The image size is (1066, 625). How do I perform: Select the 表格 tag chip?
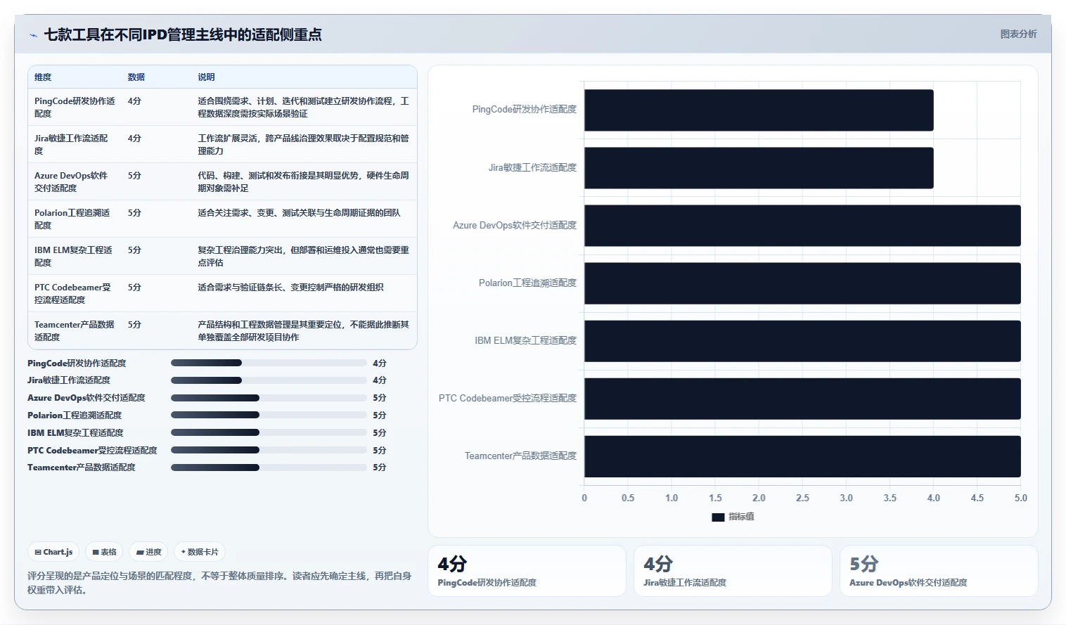point(104,552)
